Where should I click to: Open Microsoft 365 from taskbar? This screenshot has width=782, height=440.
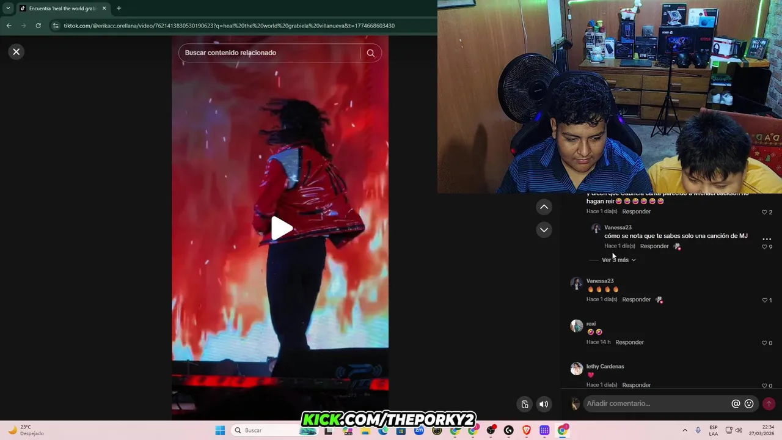point(348,430)
